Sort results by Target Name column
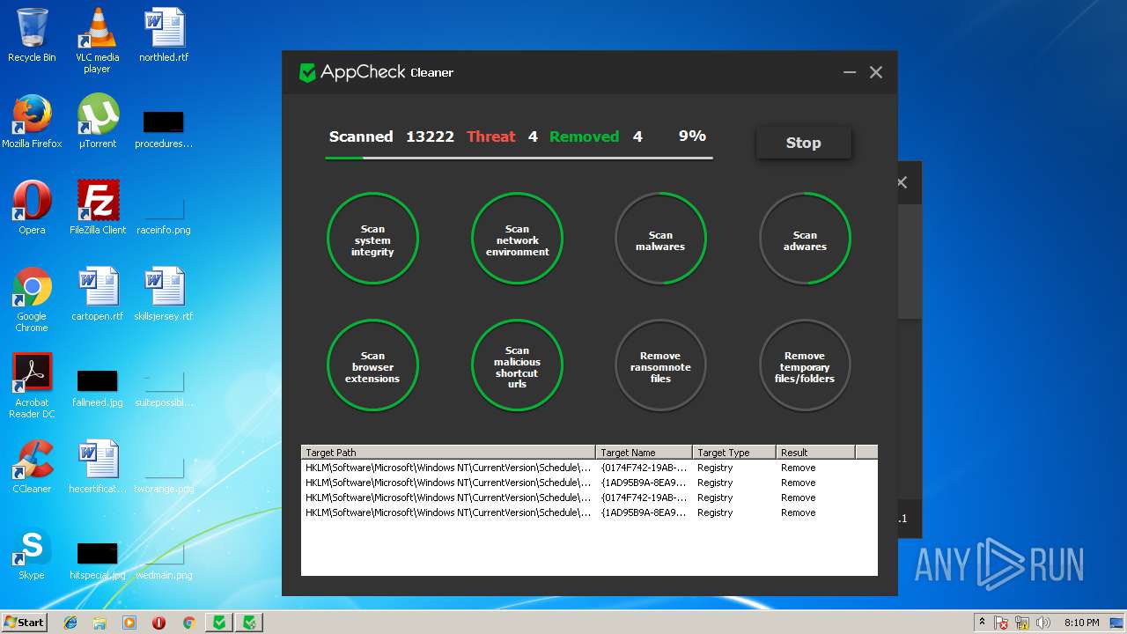The width and height of the screenshot is (1127, 634). [644, 453]
